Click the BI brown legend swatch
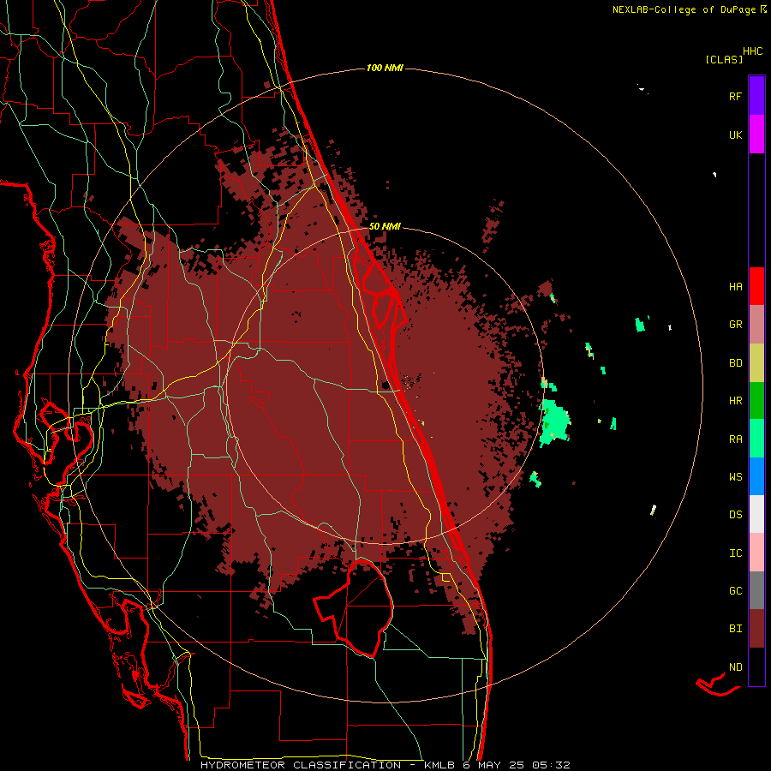Viewport: 771px width, 771px height. click(756, 629)
